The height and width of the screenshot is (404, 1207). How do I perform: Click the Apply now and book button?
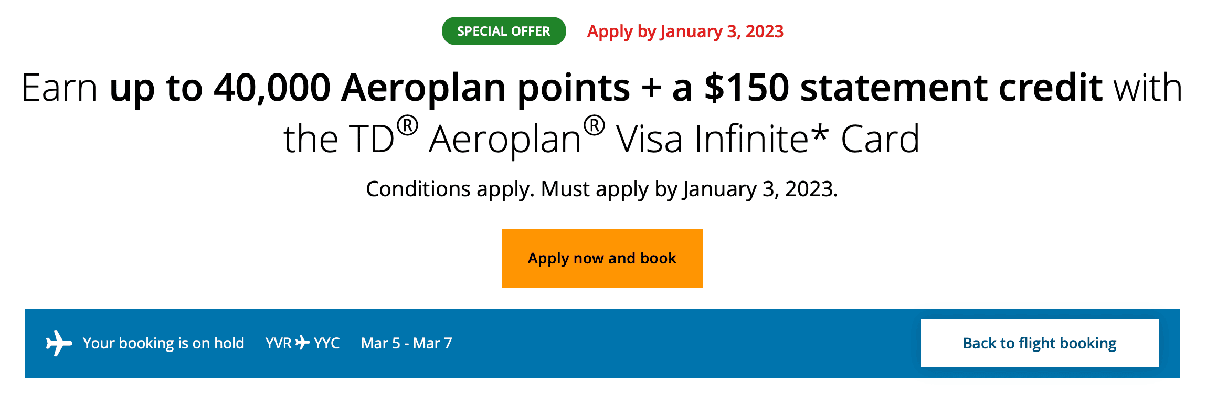pos(602,258)
